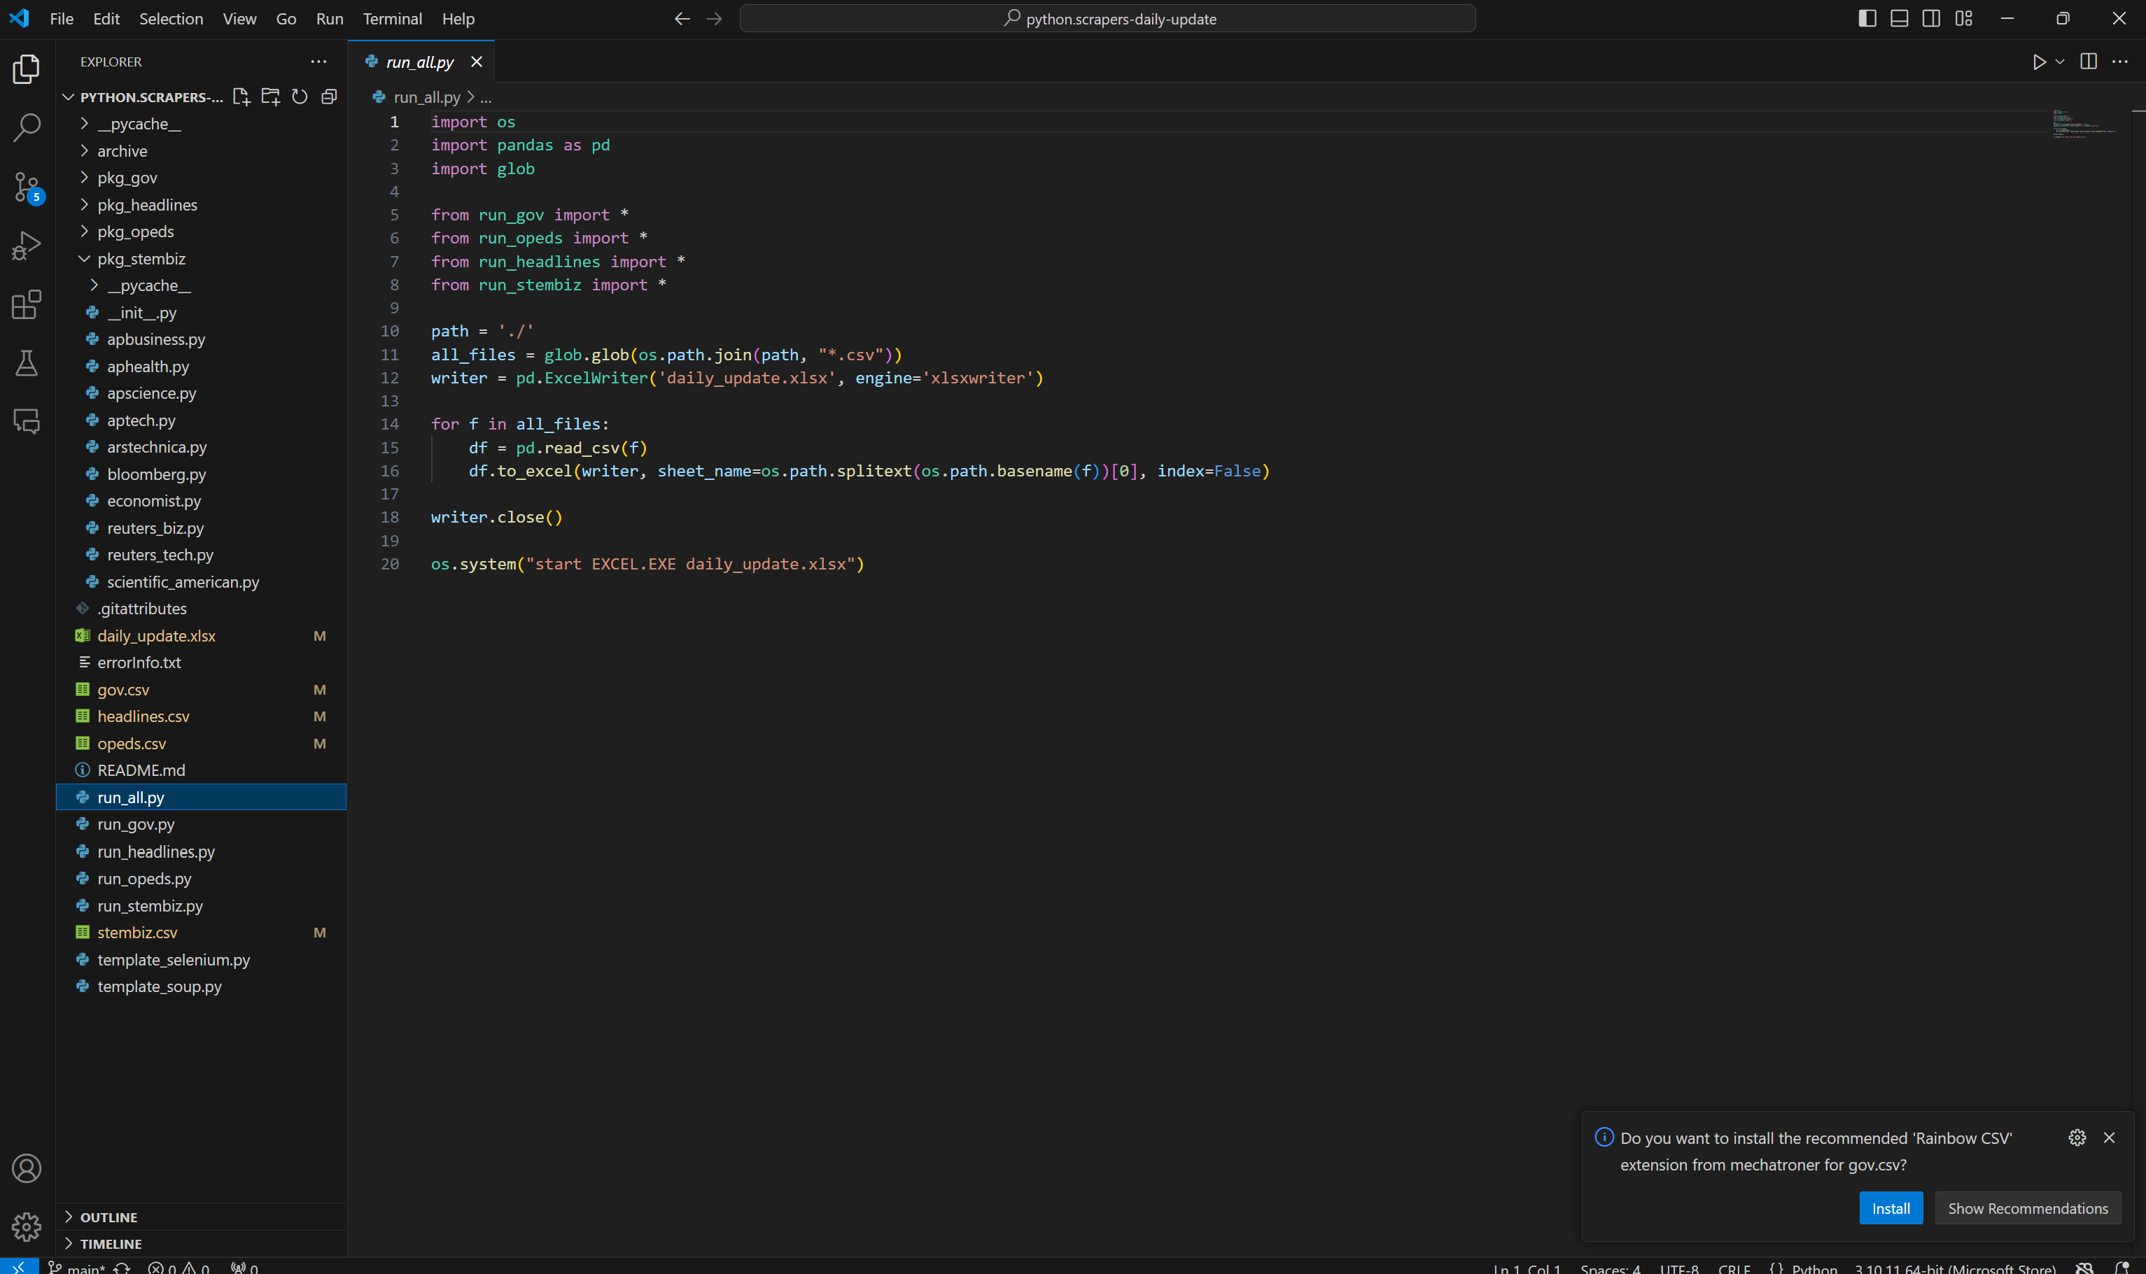Select the More Actions icon in Explorer

point(317,61)
